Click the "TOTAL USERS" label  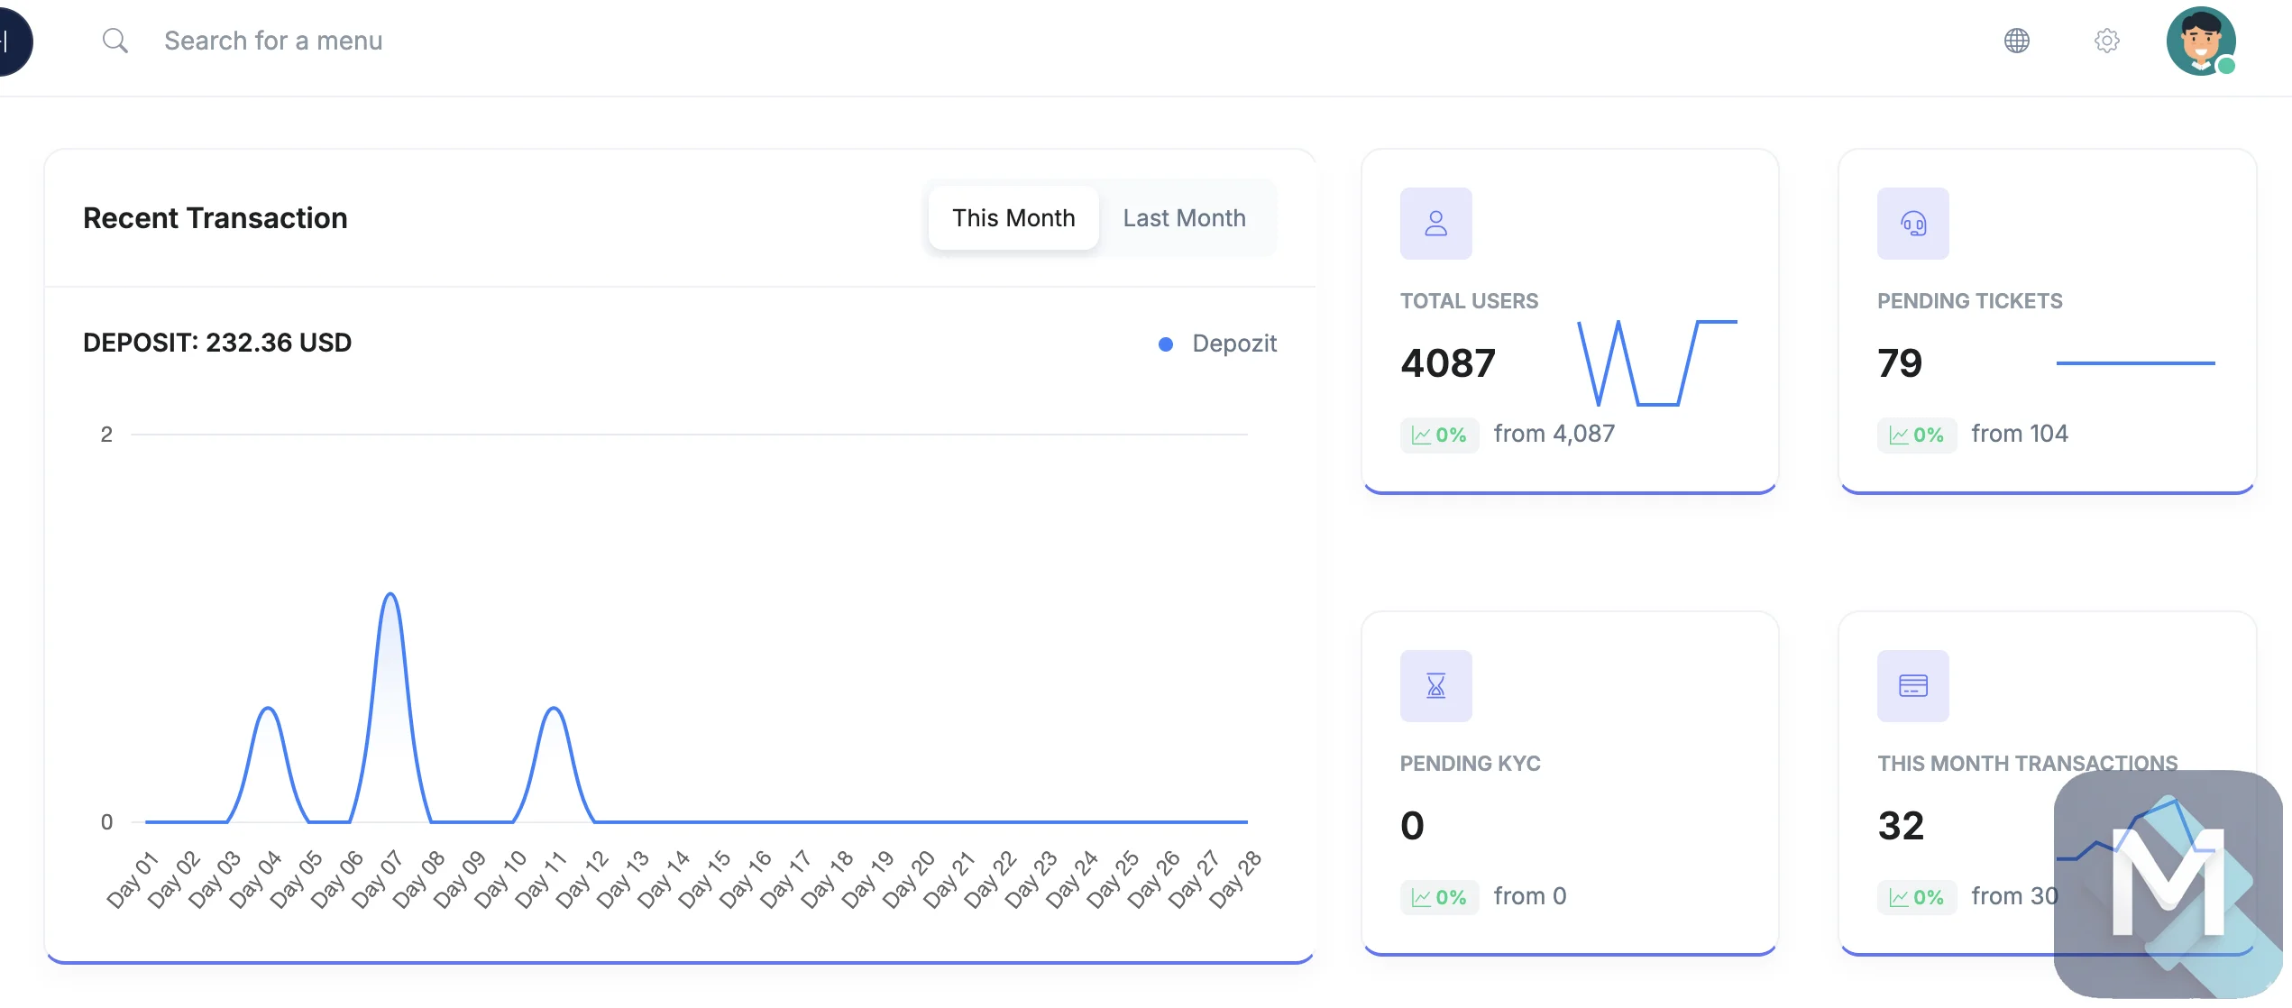point(1469,301)
